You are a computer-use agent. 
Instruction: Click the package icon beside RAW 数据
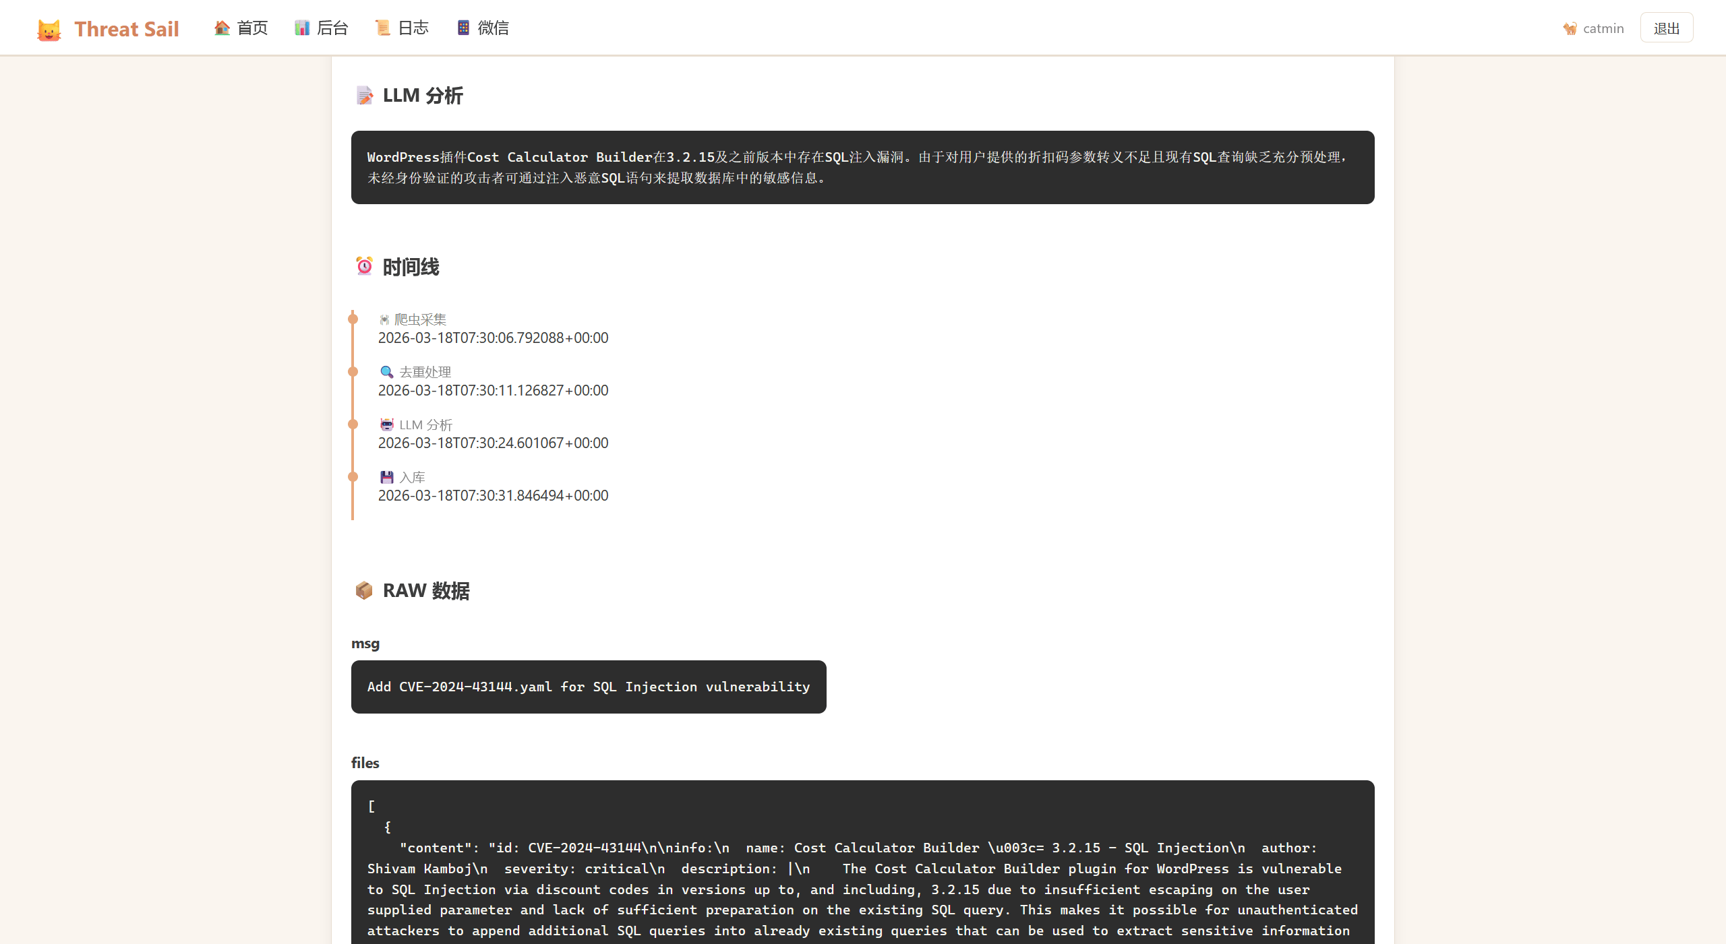pos(364,590)
